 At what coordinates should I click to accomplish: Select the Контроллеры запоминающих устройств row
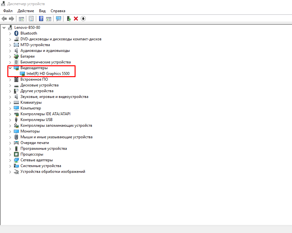click(x=56, y=125)
